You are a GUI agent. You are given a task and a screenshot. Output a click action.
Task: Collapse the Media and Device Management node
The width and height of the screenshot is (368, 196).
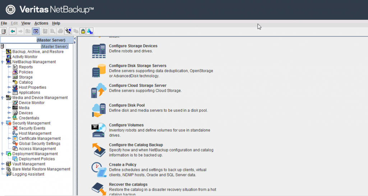tap(3, 98)
